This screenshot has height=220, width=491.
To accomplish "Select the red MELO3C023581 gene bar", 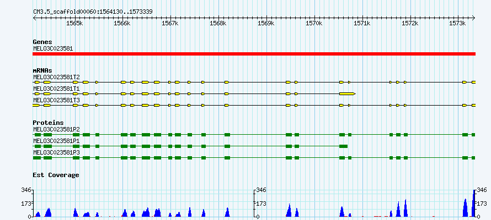I will [254, 54].
